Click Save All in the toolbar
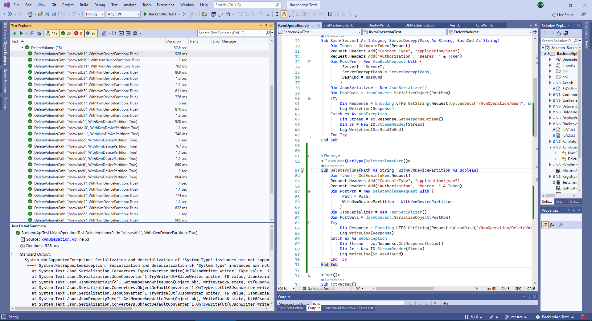Screen dimensions: 592x321 tap(54, 14)
